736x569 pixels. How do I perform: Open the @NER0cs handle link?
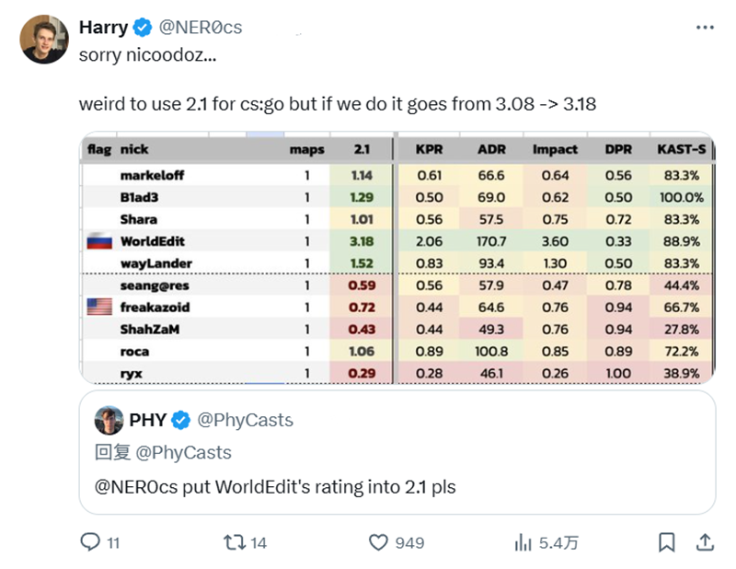tap(201, 28)
